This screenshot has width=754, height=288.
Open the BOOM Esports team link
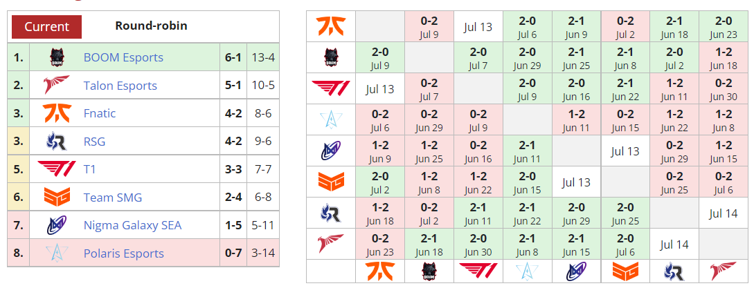(x=123, y=57)
